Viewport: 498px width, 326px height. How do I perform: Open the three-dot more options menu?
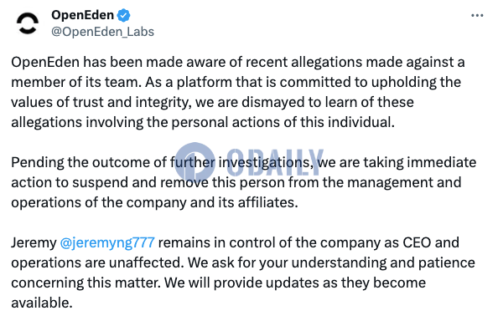477,15
